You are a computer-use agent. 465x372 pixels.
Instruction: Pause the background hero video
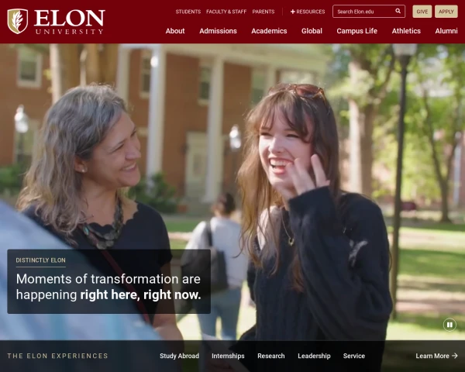(x=449, y=325)
